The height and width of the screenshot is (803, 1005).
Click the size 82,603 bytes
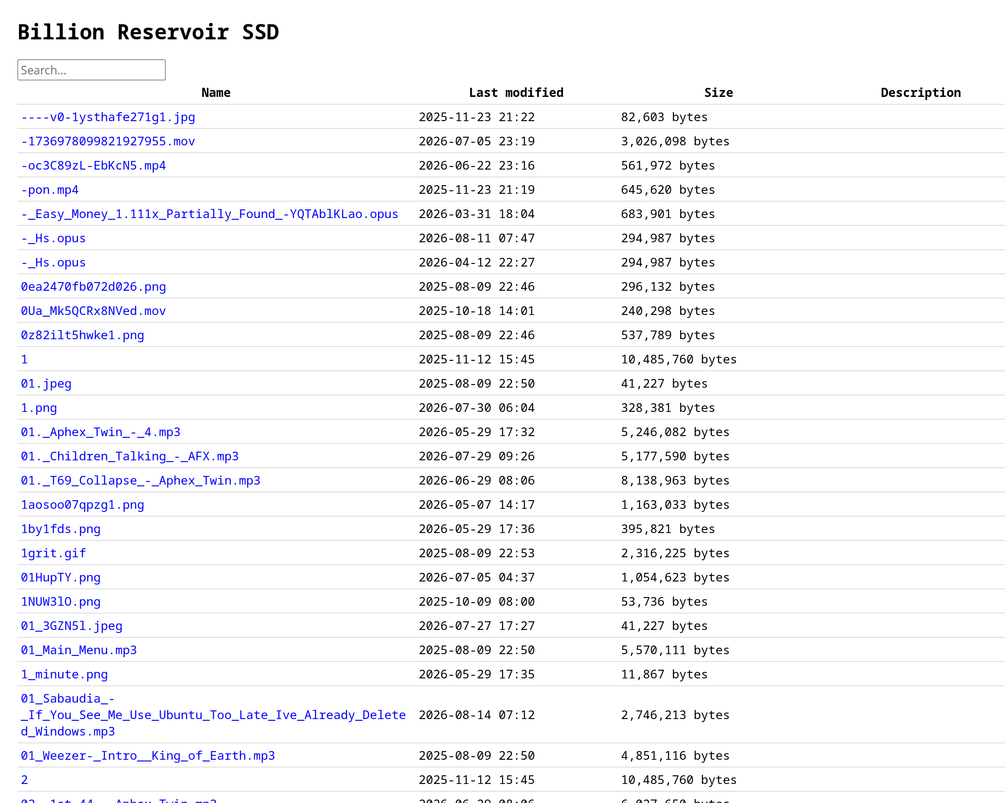(664, 117)
